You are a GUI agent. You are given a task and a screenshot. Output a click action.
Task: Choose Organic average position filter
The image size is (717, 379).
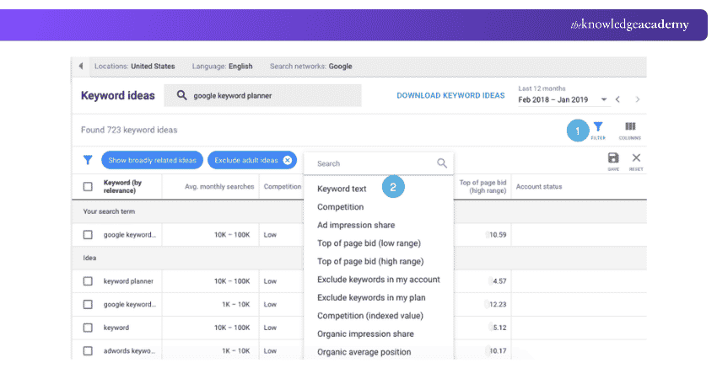pos(364,352)
